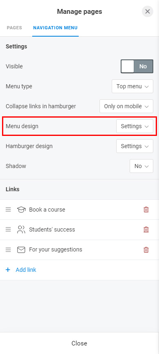159x354 pixels.
Task: Switch to the Pages tab
Action: [15, 28]
